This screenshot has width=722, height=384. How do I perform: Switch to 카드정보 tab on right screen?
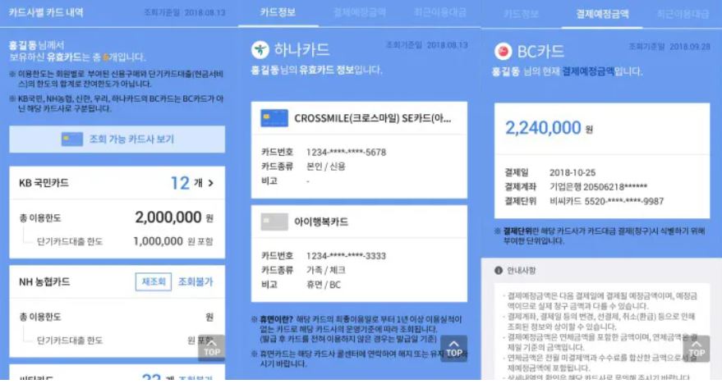coord(522,14)
